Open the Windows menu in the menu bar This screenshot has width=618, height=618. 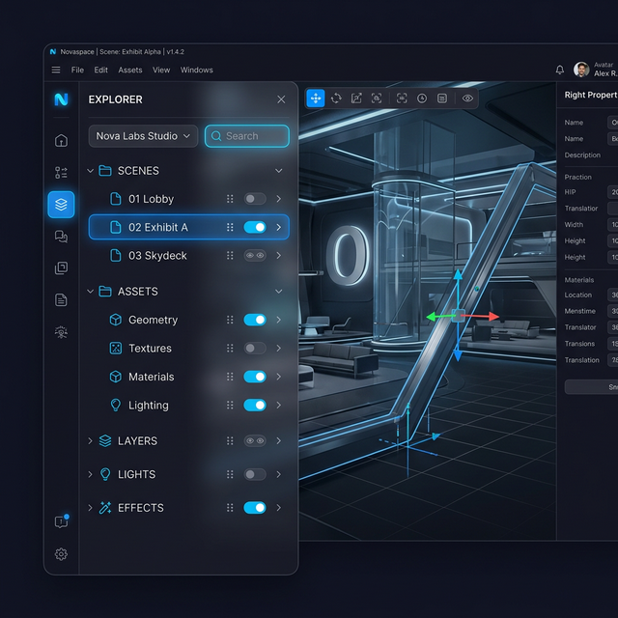(x=196, y=70)
